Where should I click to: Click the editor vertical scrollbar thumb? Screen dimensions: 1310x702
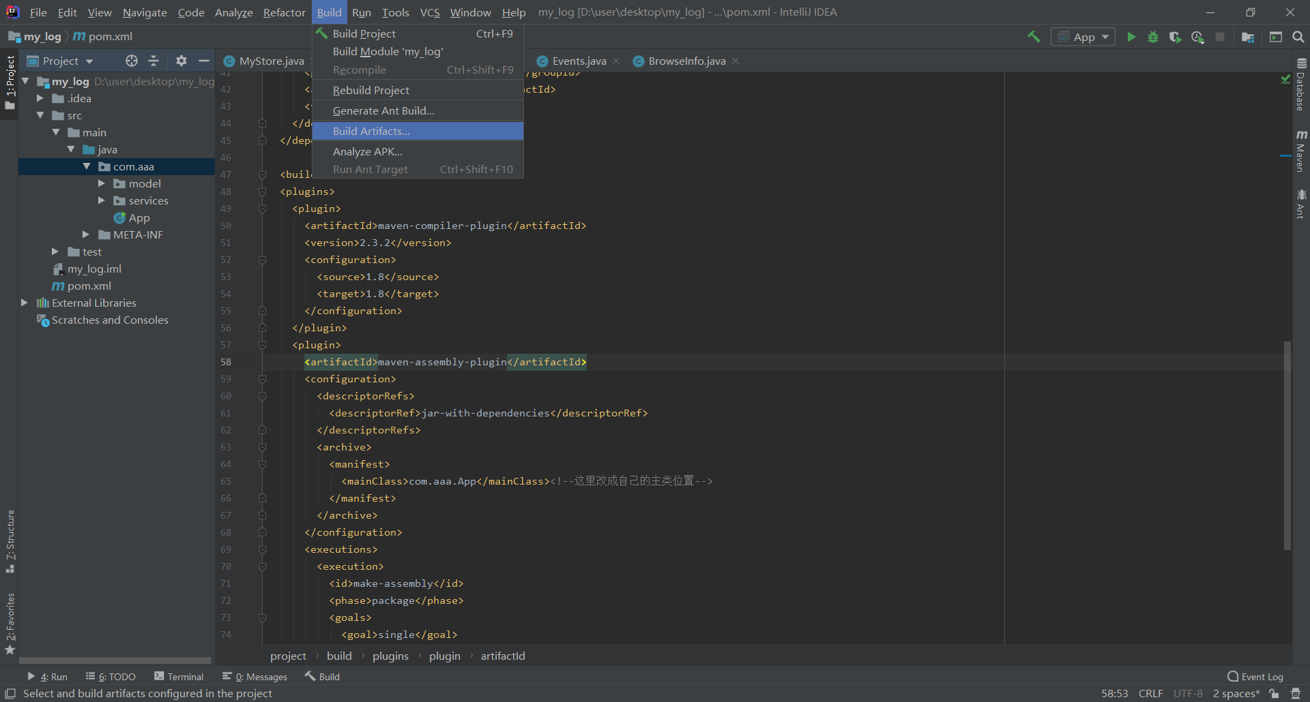1287,445
